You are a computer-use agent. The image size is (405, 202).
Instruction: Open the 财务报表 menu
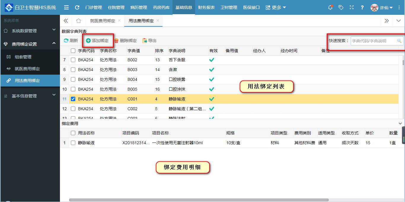[x=206, y=7]
